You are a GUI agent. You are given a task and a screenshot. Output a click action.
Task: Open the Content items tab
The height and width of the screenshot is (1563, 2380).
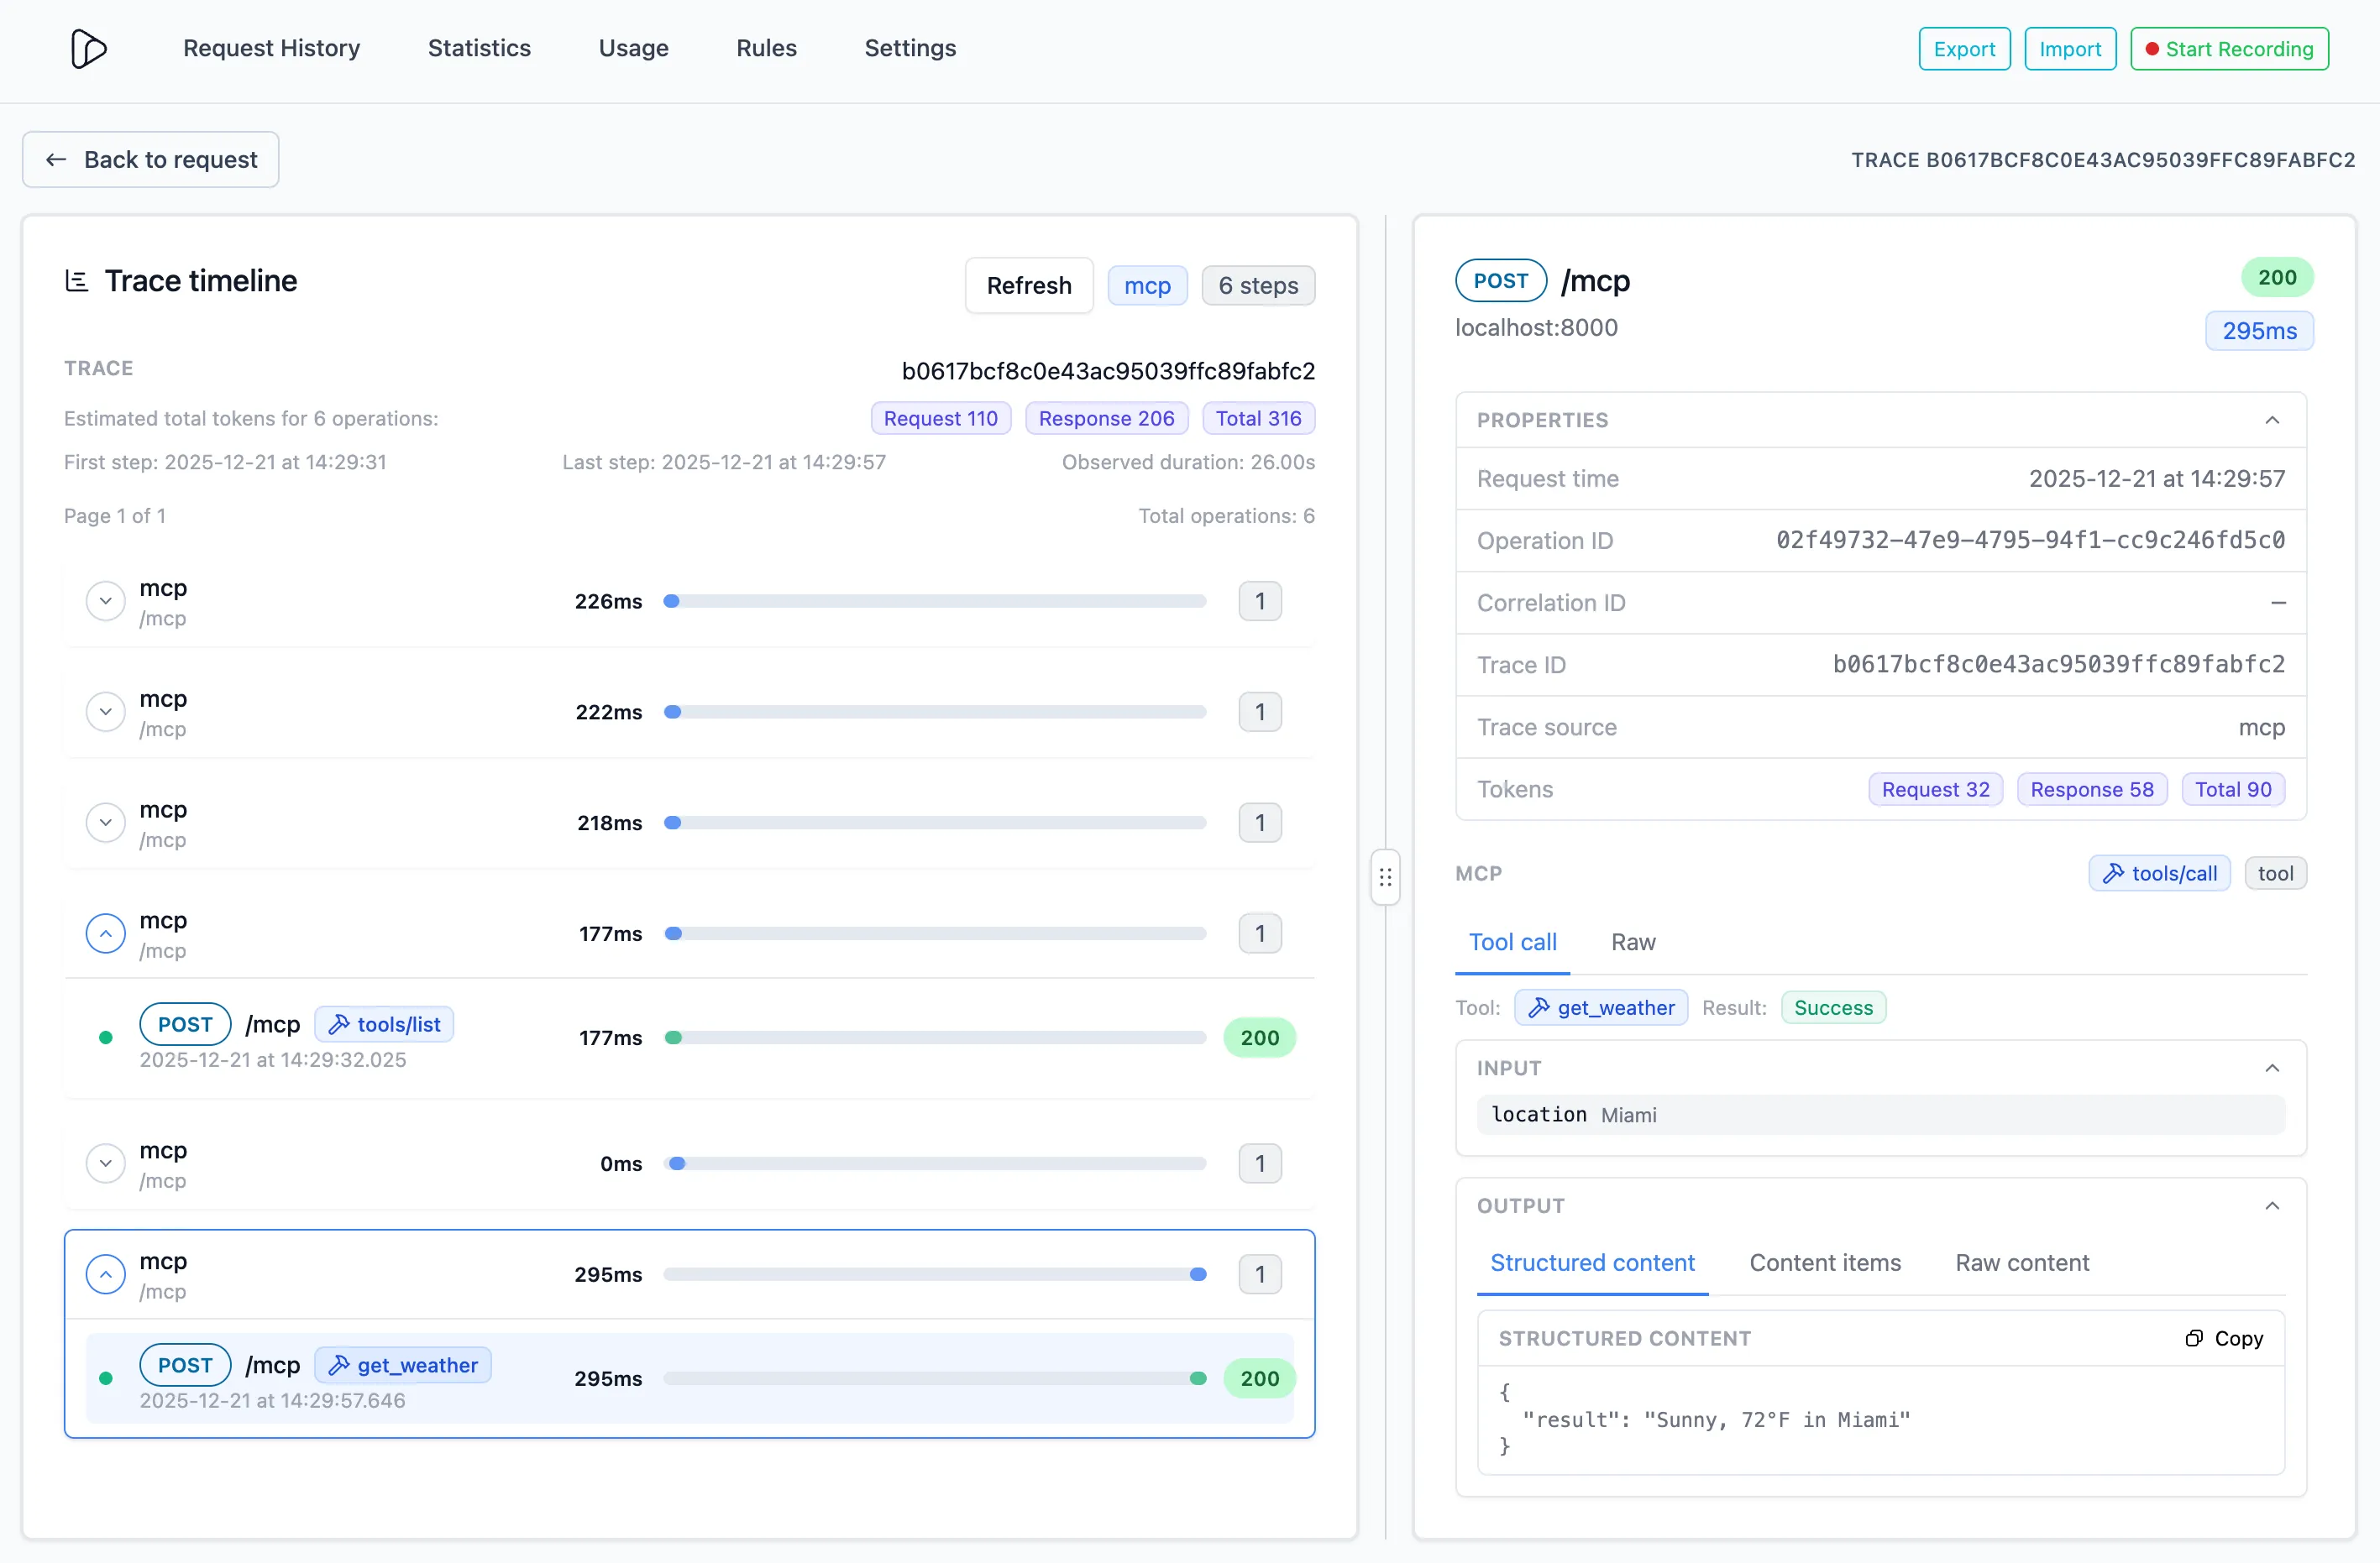(x=1825, y=1263)
